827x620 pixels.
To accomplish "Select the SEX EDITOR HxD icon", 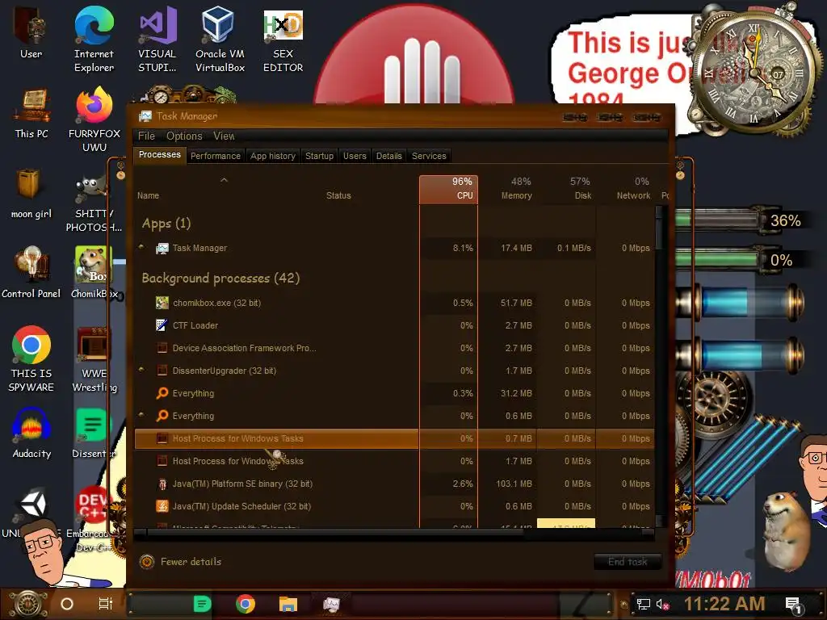I will tap(283, 40).
